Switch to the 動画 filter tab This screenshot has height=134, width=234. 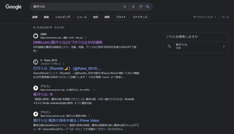46,17
